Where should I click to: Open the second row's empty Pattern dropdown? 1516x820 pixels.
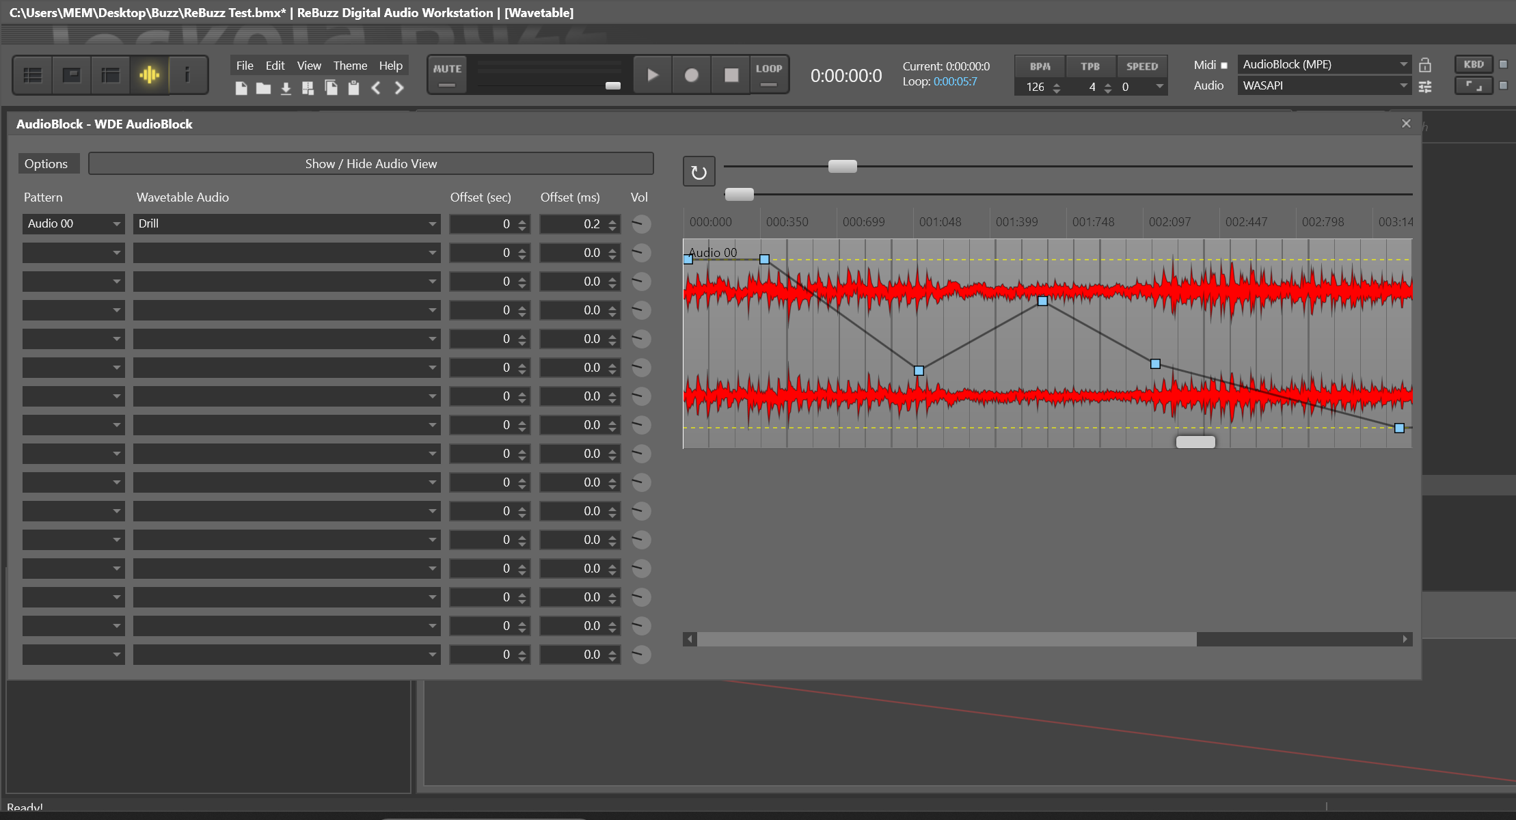click(x=74, y=253)
